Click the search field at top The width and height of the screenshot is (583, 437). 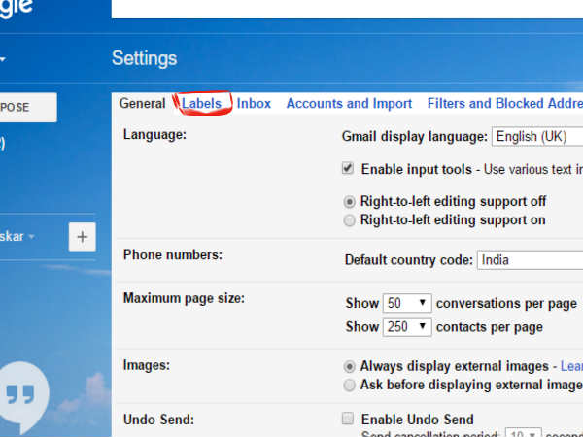click(347, 9)
